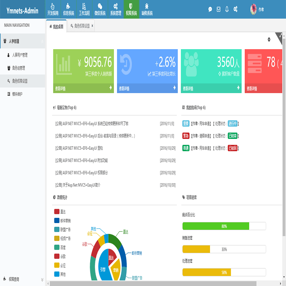Toggle 谷歌 legend swatch
This screenshot has width=286, height=286.
[57, 256]
